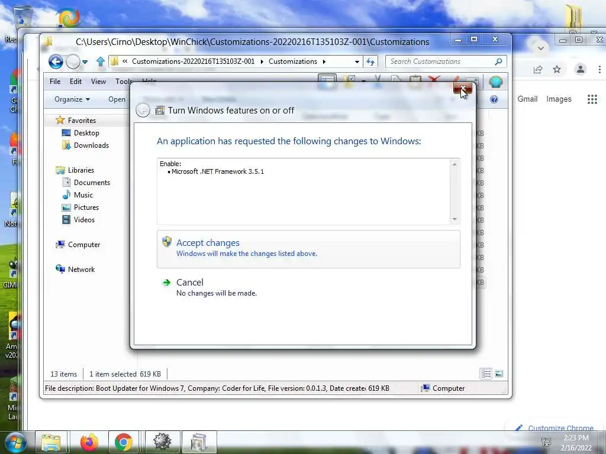Expand arrow after Customizations breadcrumb
This screenshot has height=454, width=606.
pos(324,61)
